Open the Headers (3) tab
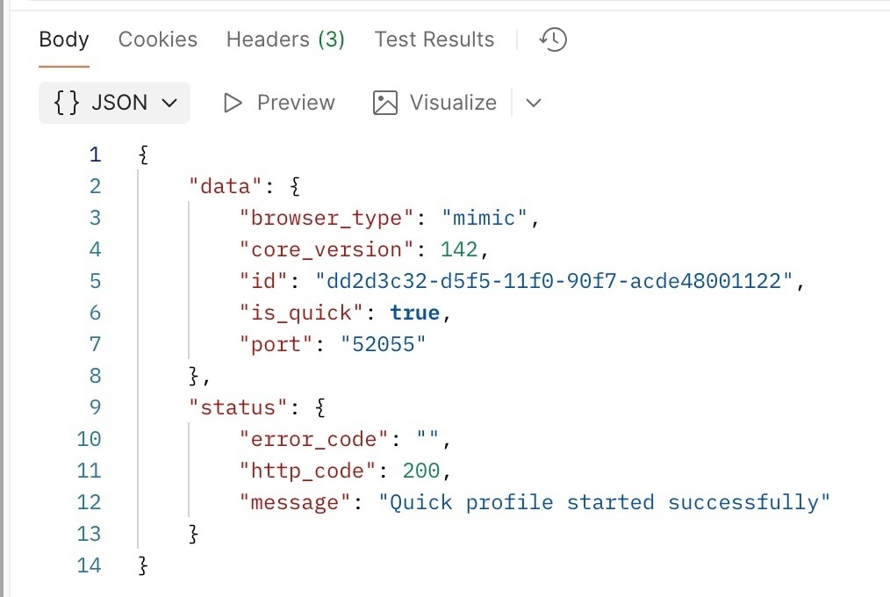This screenshot has height=597, width=890. click(284, 40)
